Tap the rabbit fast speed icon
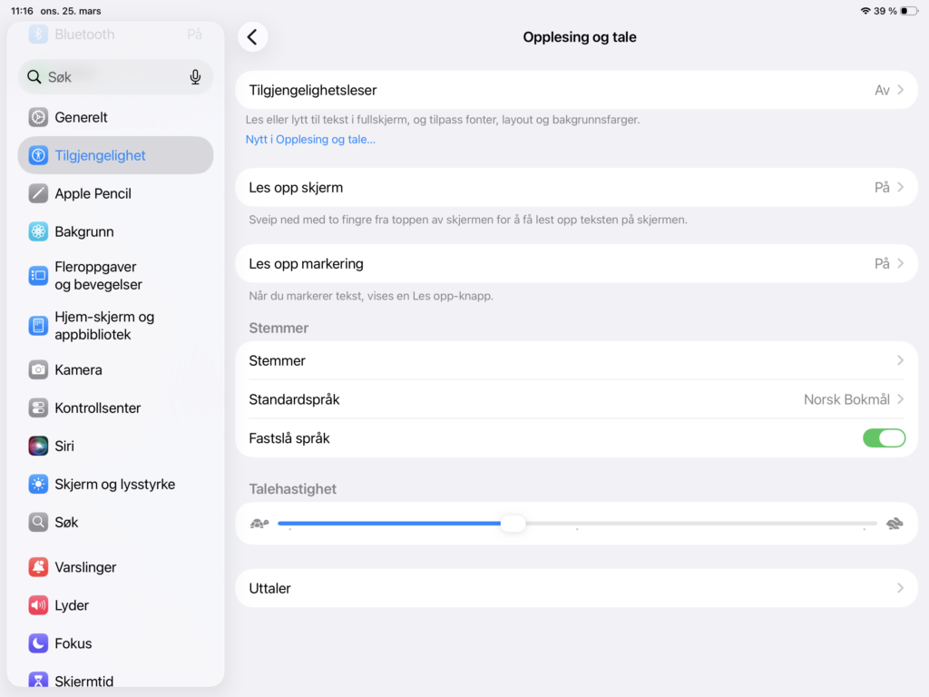This screenshot has width=929, height=697. coord(894,524)
